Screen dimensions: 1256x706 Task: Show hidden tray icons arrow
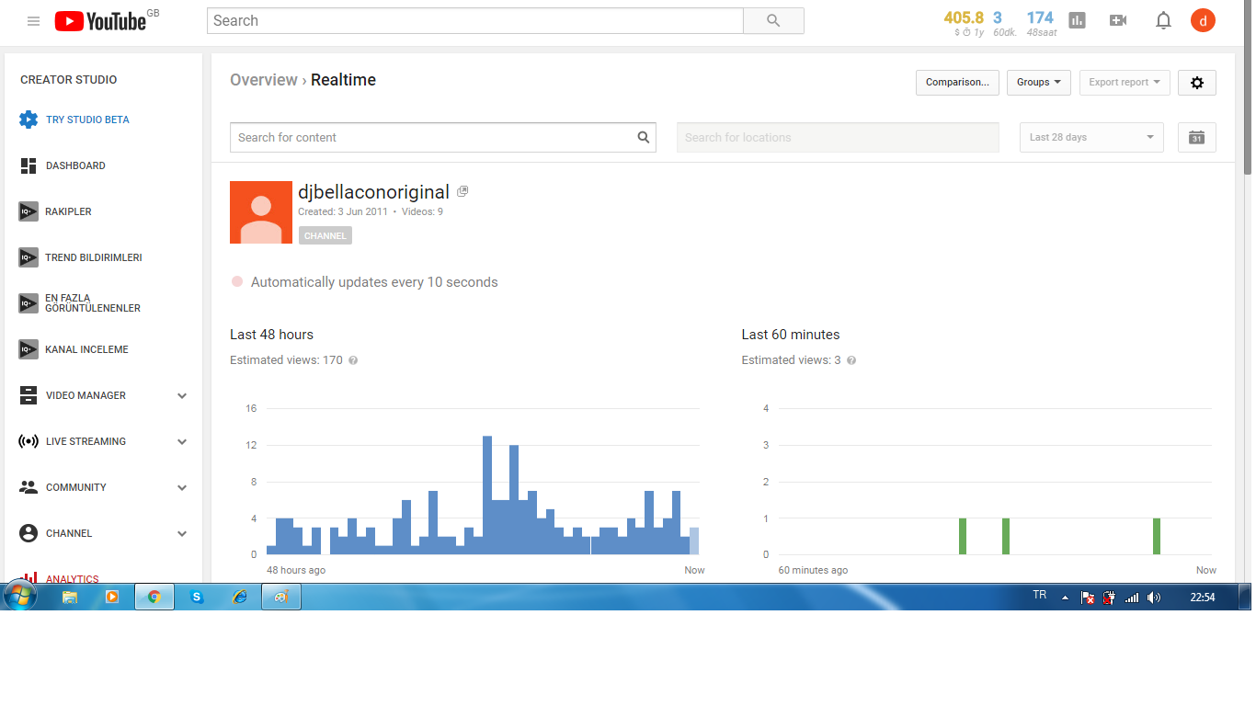tap(1065, 598)
